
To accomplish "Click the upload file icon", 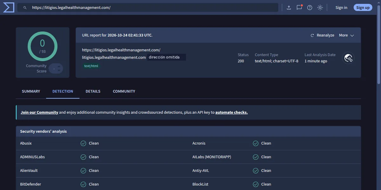I will [x=289, y=8].
